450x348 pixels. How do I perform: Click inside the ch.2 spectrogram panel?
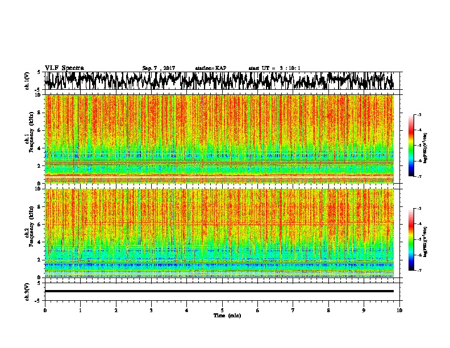(219, 233)
